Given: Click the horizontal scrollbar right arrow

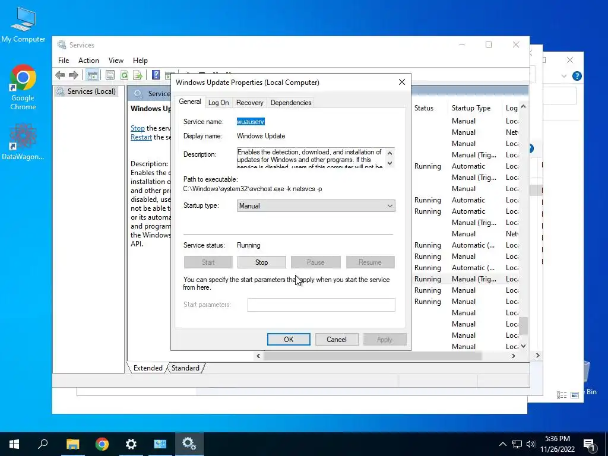Looking at the screenshot, I should (514, 356).
